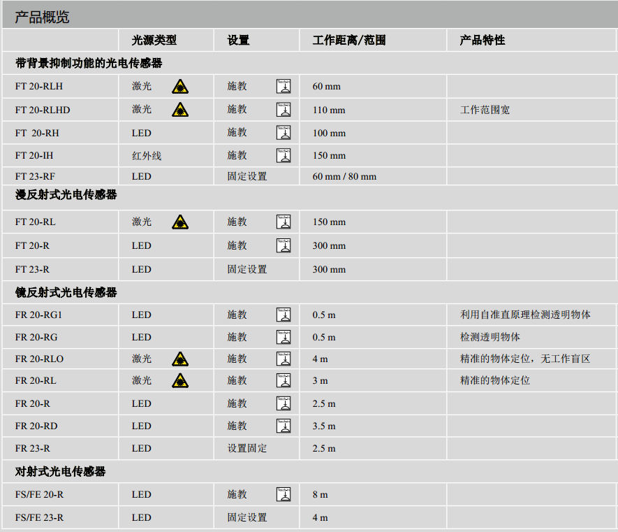Click the 工作距离/范围 column header
The image size is (618, 532).
(x=348, y=41)
